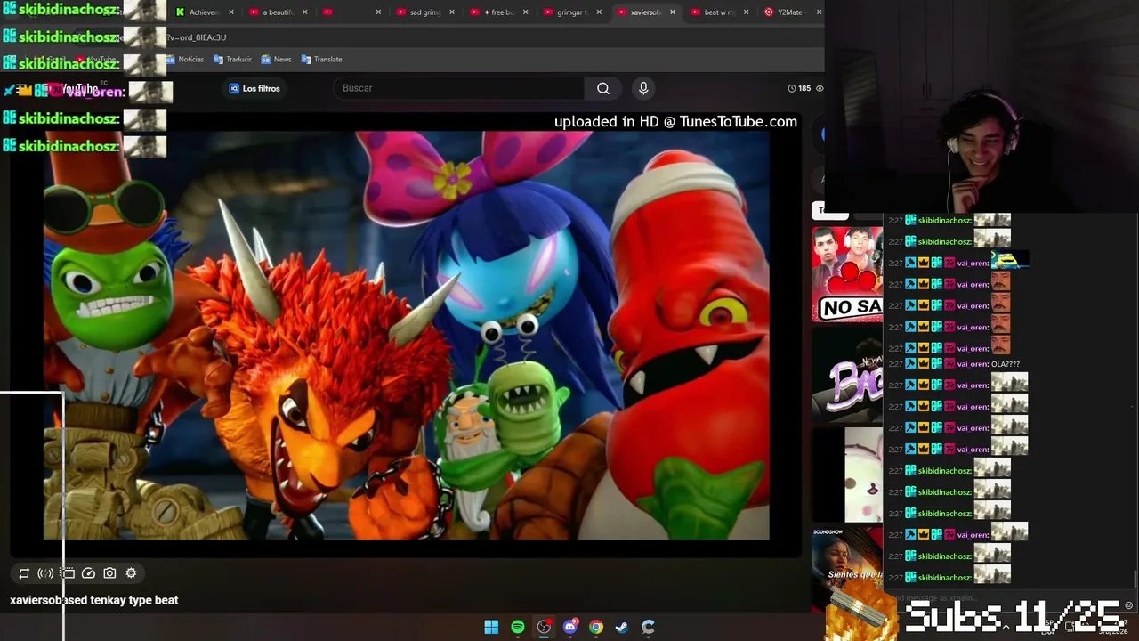Viewport: 1139px width, 641px height.
Task: Click the video player showing the Skylanders characters
Action: pyautogui.click(x=407, y=336)
